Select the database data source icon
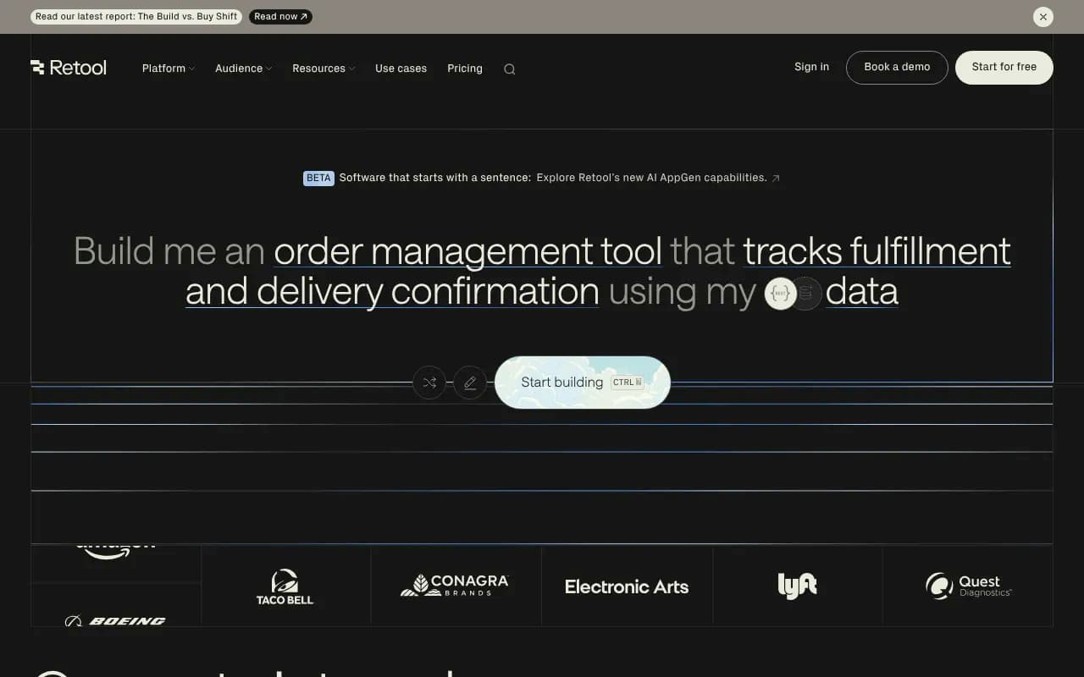 click(x=805, y=293)
